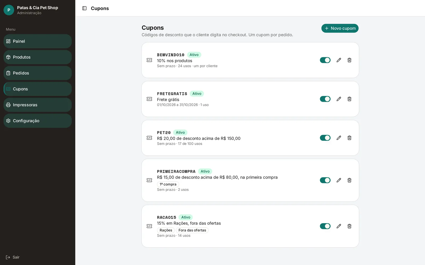The image size is (425, 265).
Task: Edit the PRIMEIRACOMPRA coupon
Action: tap(339, 180)
